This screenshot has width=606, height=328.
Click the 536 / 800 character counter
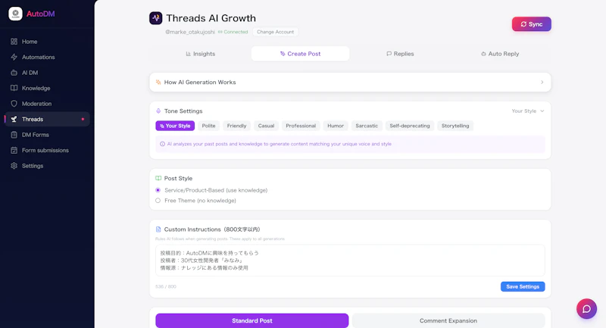click(x=166, y=286)
